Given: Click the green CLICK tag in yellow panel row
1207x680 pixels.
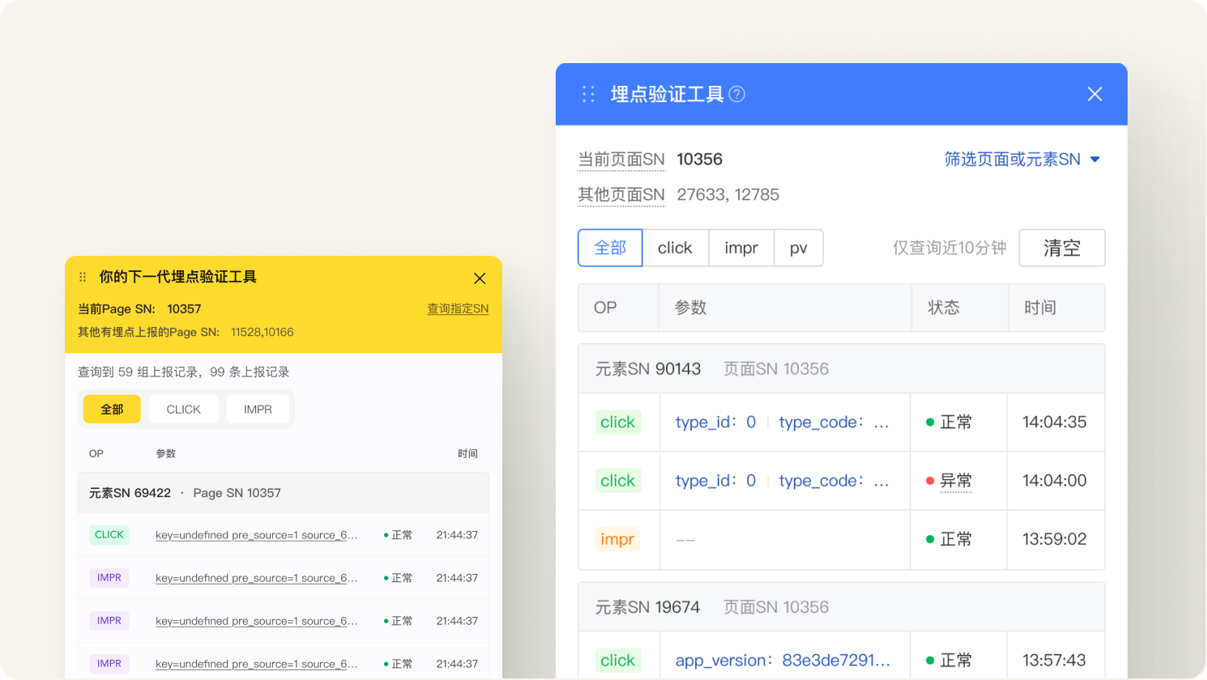Looking at the screenshot, I should 109,535.
